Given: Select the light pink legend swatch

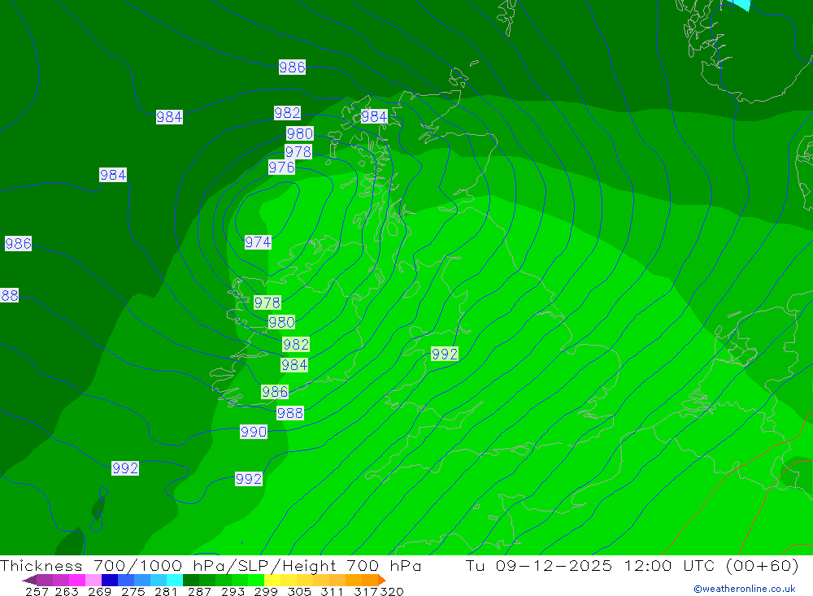Looking at the screenshot, I should click(x=93, y=580).
